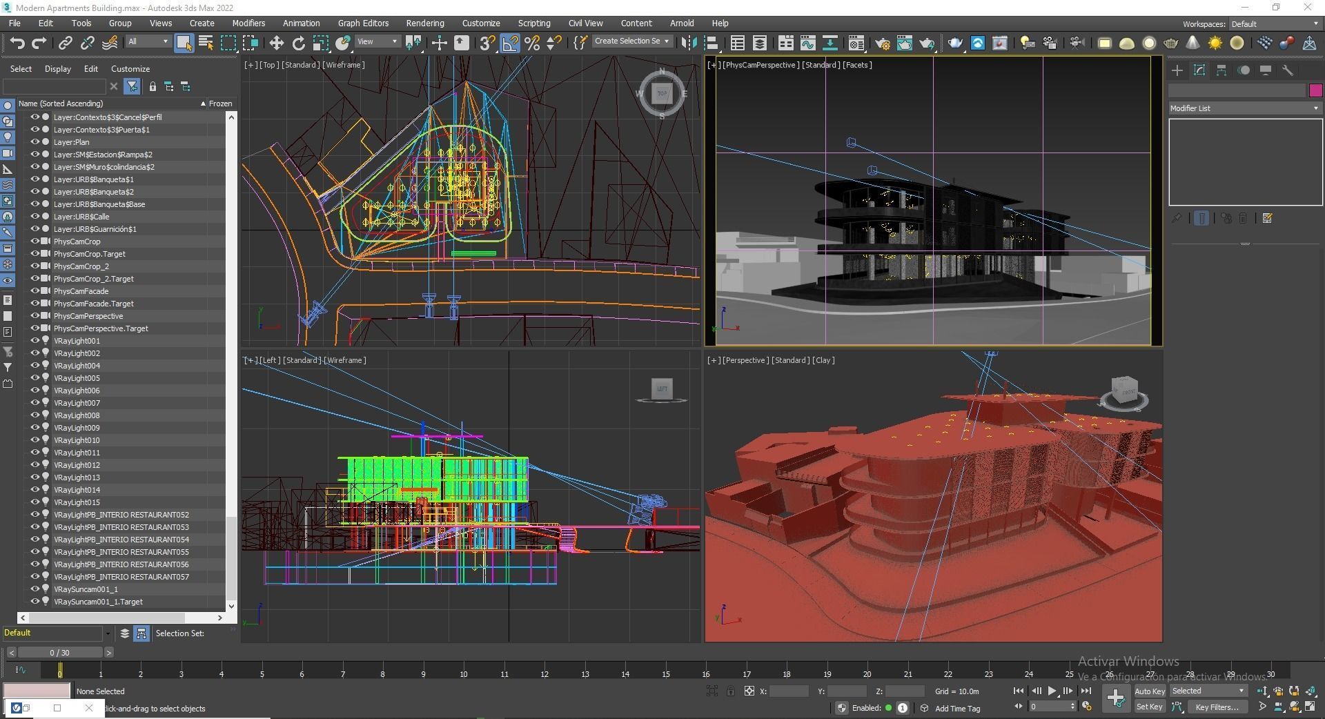Open the selection filter All dropdown
The height and width of the screenshot is (719, 1325).
148,41
